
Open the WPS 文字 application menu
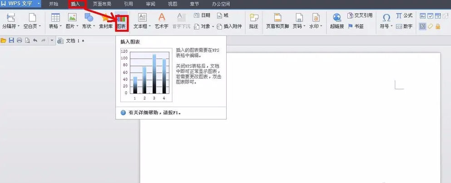20,4
